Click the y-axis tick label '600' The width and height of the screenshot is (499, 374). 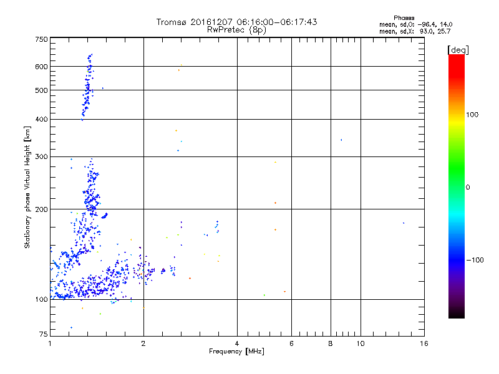click(x=41, y=67)
